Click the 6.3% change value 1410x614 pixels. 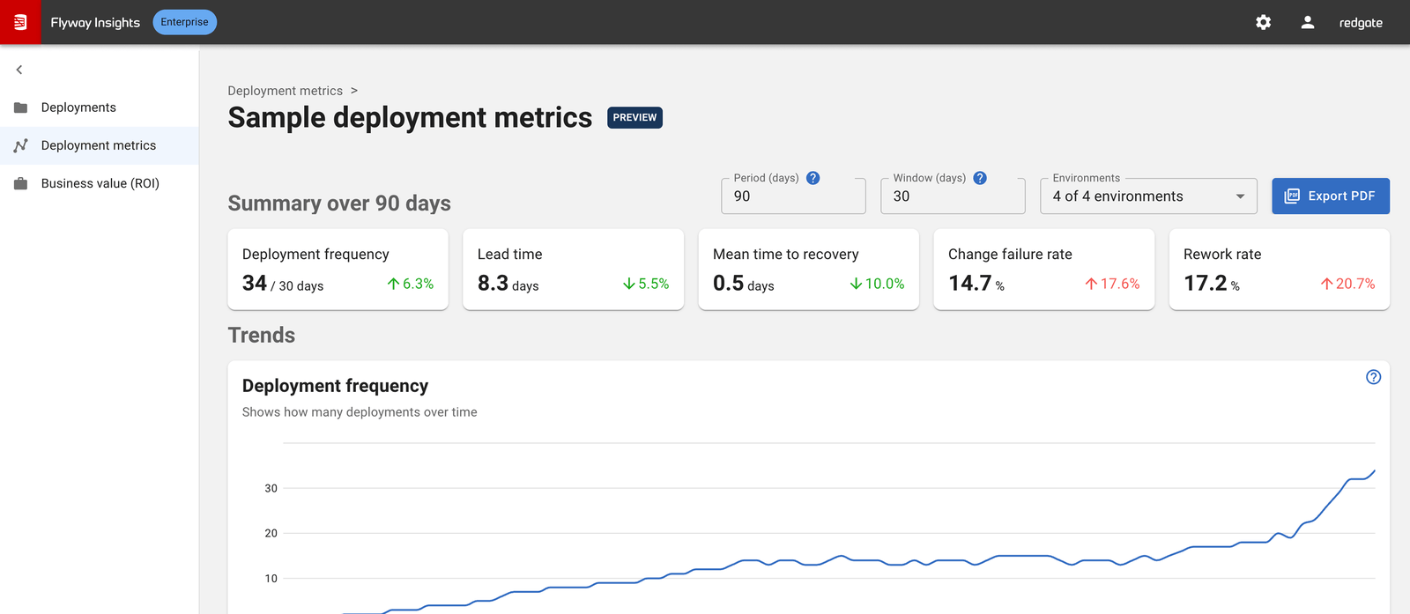click(x=418, y=284)
